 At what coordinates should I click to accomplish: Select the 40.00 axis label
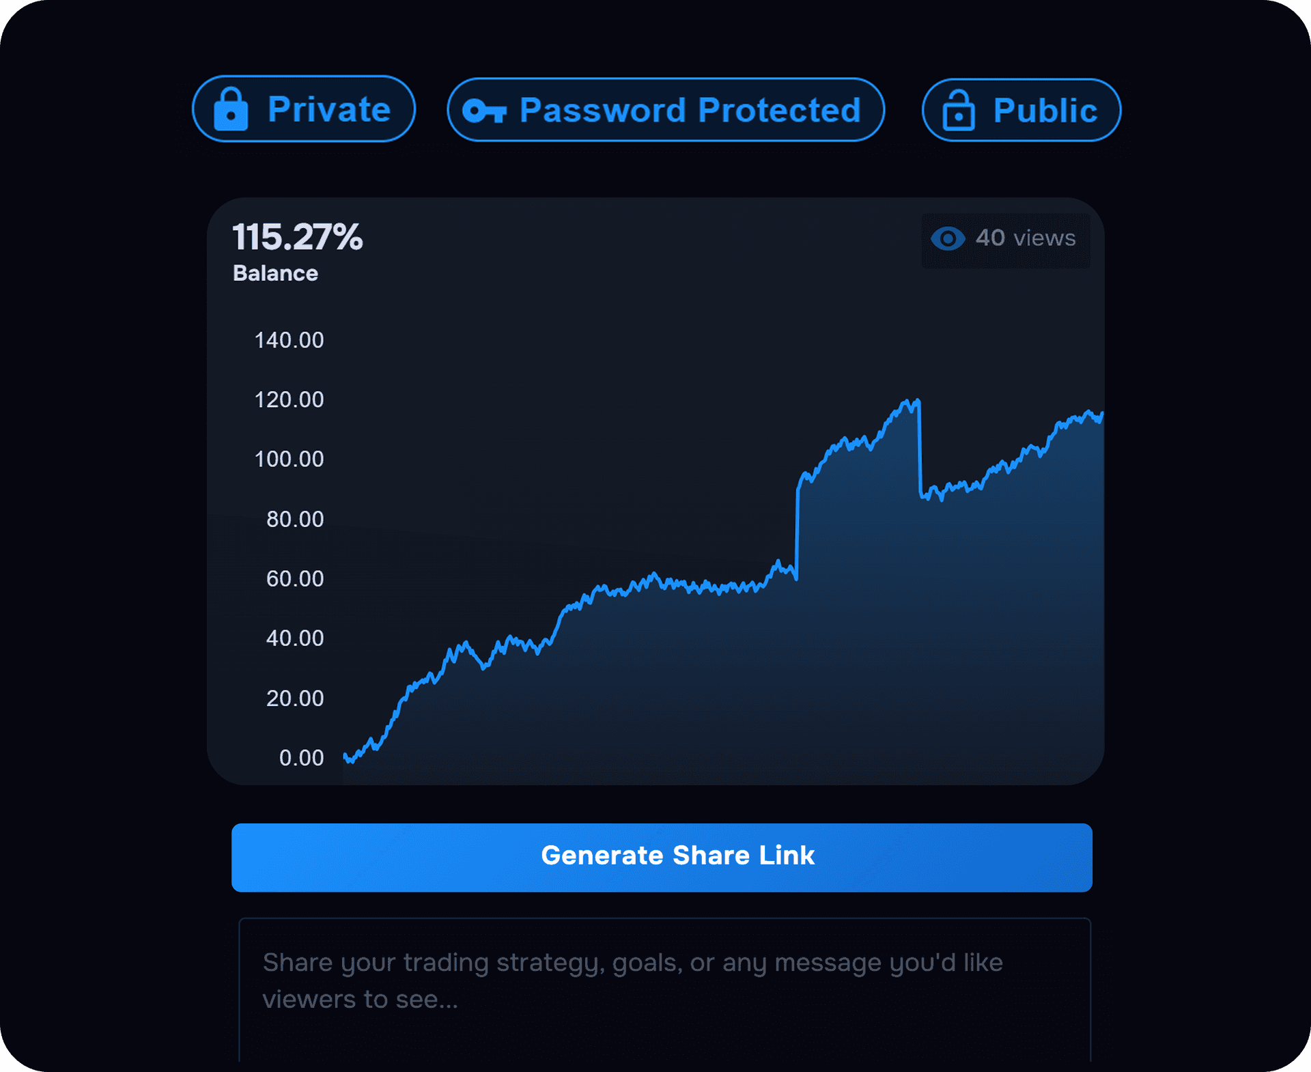pyautogui.click(x=295, y=638)
